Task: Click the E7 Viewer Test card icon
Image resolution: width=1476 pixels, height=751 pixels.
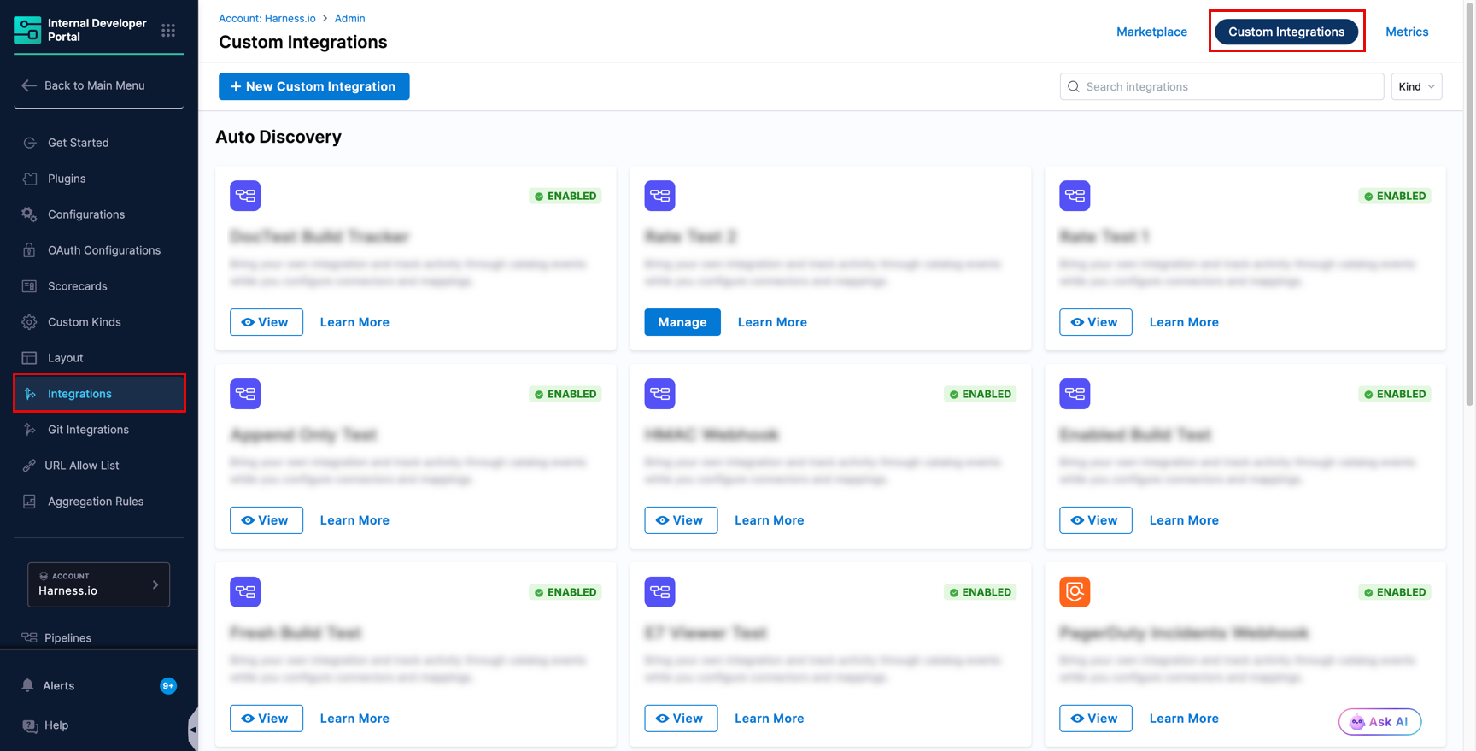Action: pos(659,592)
